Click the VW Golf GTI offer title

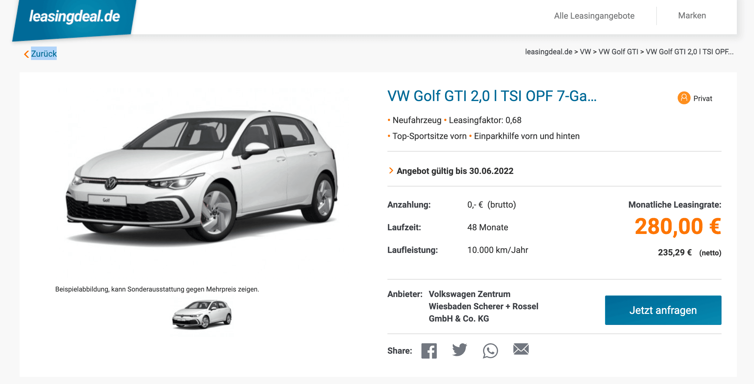(492, 96)
